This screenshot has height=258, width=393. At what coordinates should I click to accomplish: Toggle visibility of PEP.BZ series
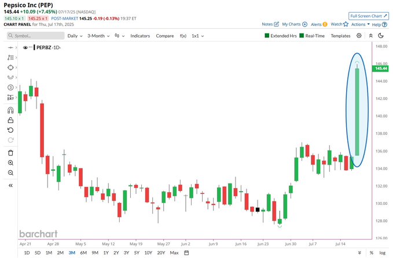[x=25, y=47]
